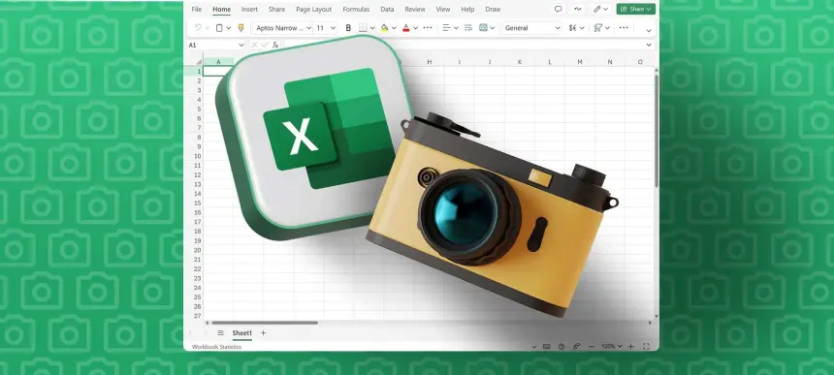Toggle Bold formatting

pyautogui.click(x=348, y=28)
